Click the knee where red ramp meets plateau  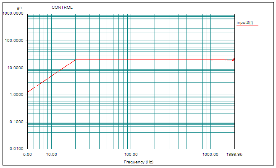click(75, 59)
